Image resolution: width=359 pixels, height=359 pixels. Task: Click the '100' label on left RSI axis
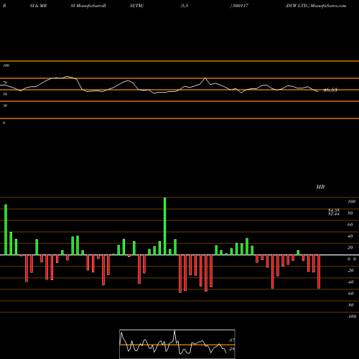click(x=6, y=65)
